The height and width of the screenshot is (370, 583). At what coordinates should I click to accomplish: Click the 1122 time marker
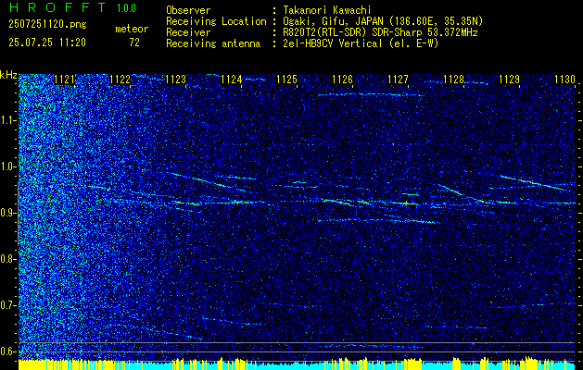tap(120, 80)
